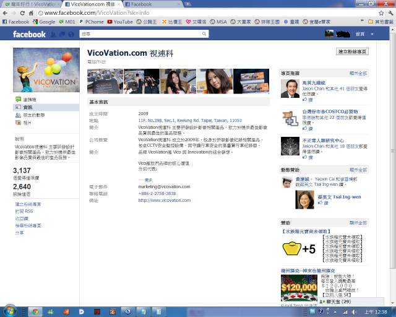
Task: Click the phone number +886-2-2758-3838
Action: pos(157,194)
